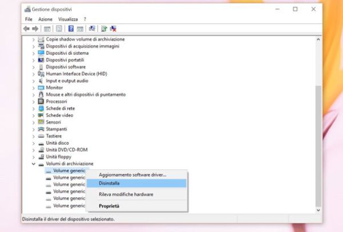Click the Device Manager icon in the title bar
This screenshot has width=343, height=232.
pyautogui.click(x=27, y=9)
